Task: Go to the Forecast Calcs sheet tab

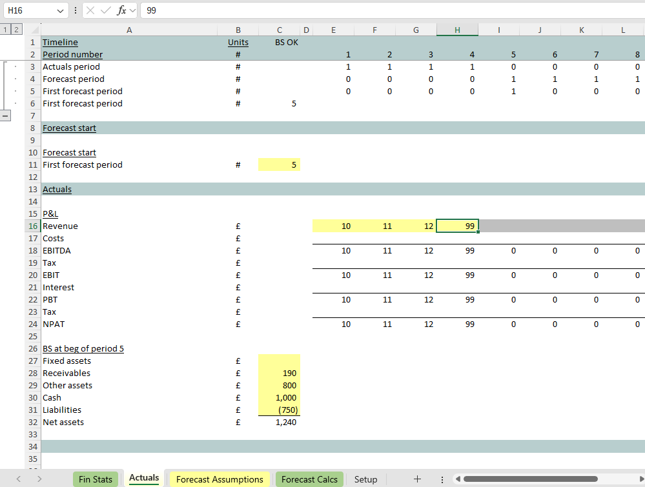Action: tap(309, 479)
